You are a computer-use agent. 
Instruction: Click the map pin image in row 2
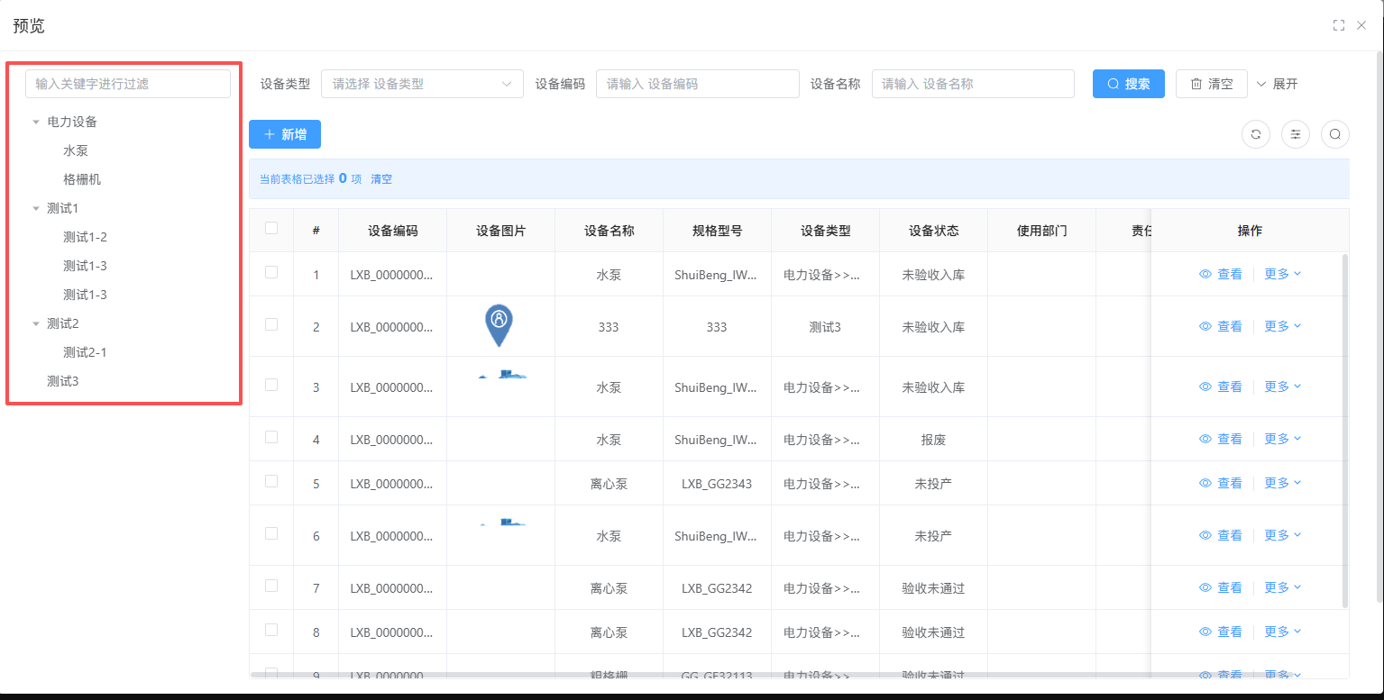(x=499, y=325)
